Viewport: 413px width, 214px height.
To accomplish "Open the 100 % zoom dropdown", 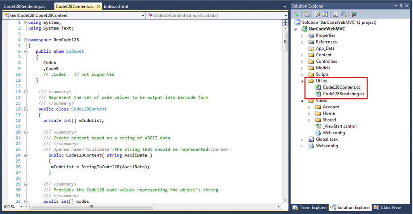I will tap(21, 207).
